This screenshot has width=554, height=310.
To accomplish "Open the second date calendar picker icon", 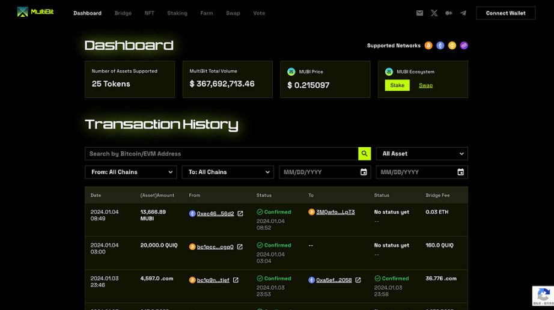I will tap(460, 172).
